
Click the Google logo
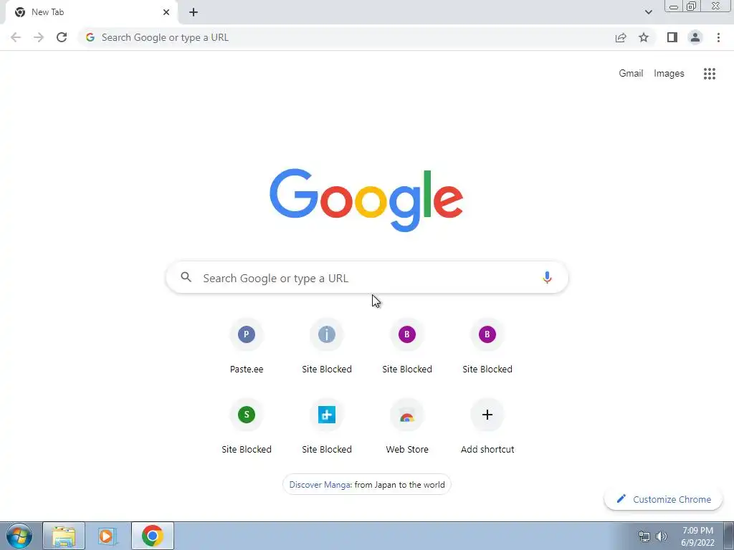[366, 201]
